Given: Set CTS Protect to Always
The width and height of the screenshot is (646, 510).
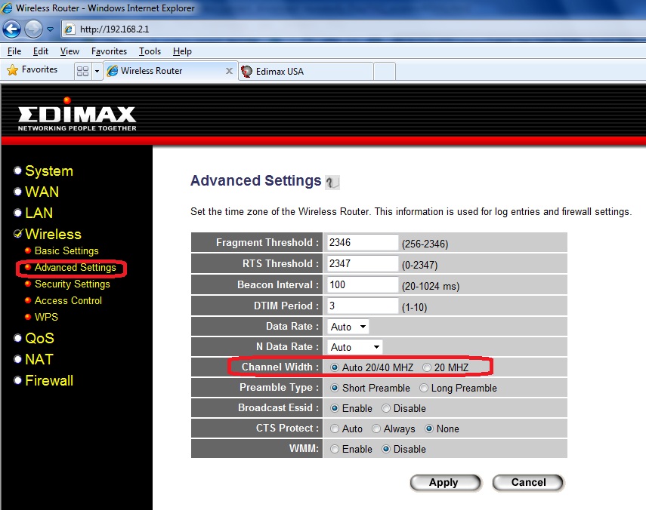Looking at the screenshot, I should pyautogui.click(x=376, y=429).
